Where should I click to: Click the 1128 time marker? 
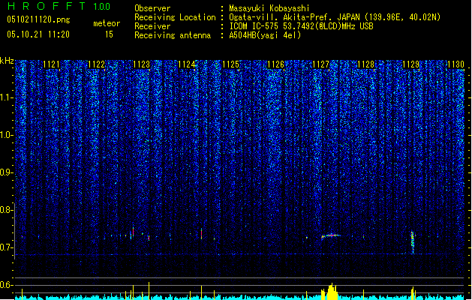[x=365, y=64]
